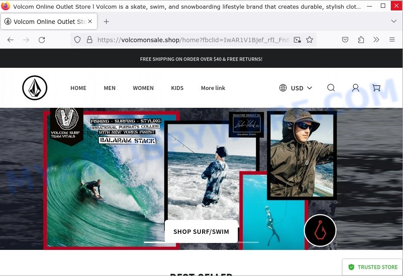
Task: Click the globe currency icon
Action: tap(283, 88)
